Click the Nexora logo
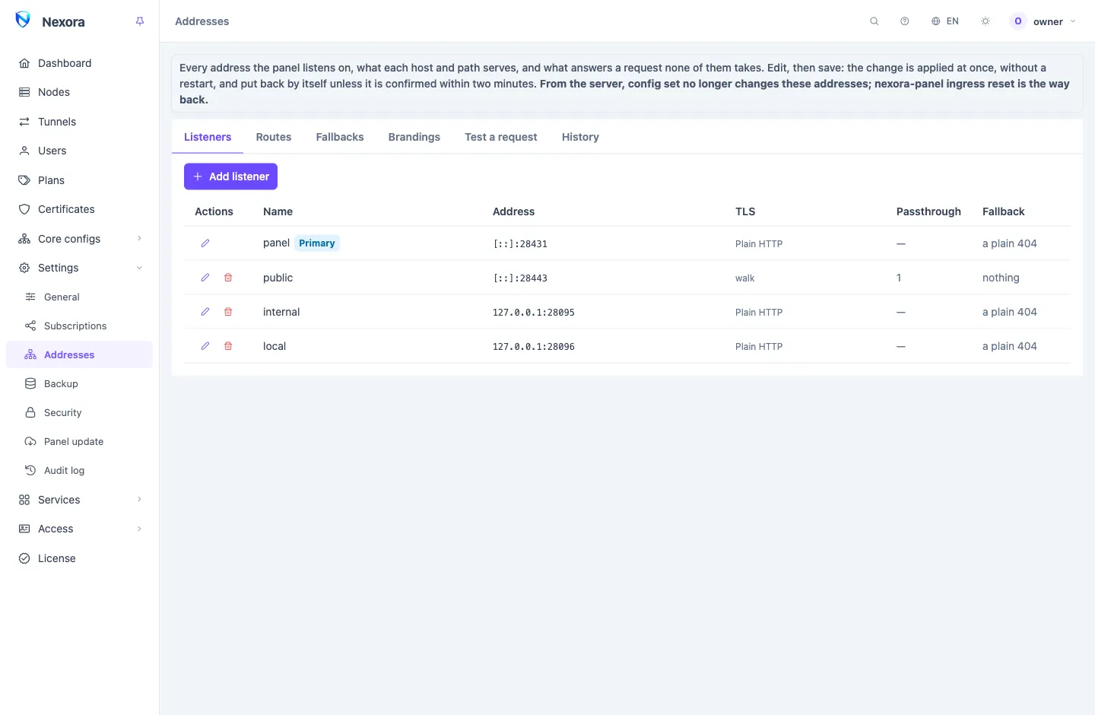Screen dimensions: 1095x715 pos(23,21)
